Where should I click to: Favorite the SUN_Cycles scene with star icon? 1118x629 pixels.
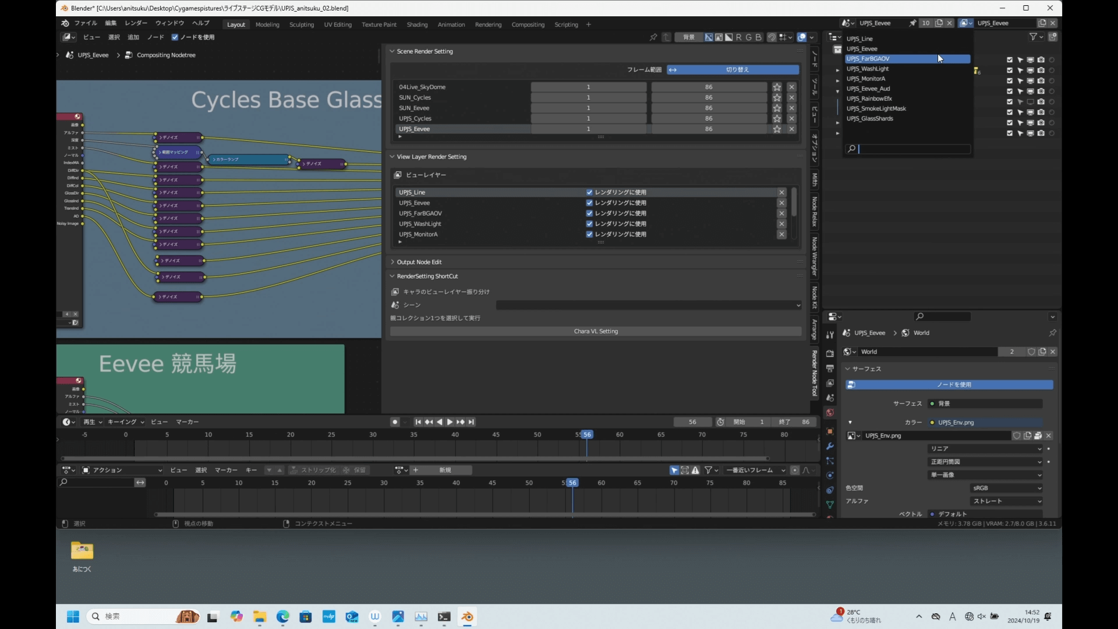click(x=777, y=98)
